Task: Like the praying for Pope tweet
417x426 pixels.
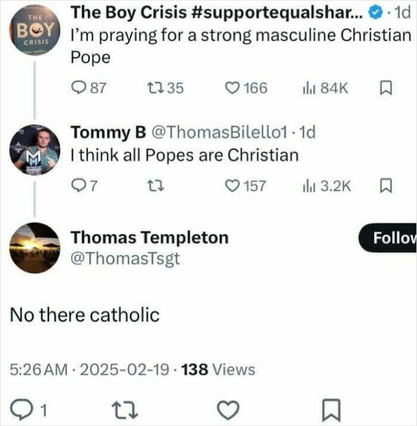Action: (x=232, y=88)
